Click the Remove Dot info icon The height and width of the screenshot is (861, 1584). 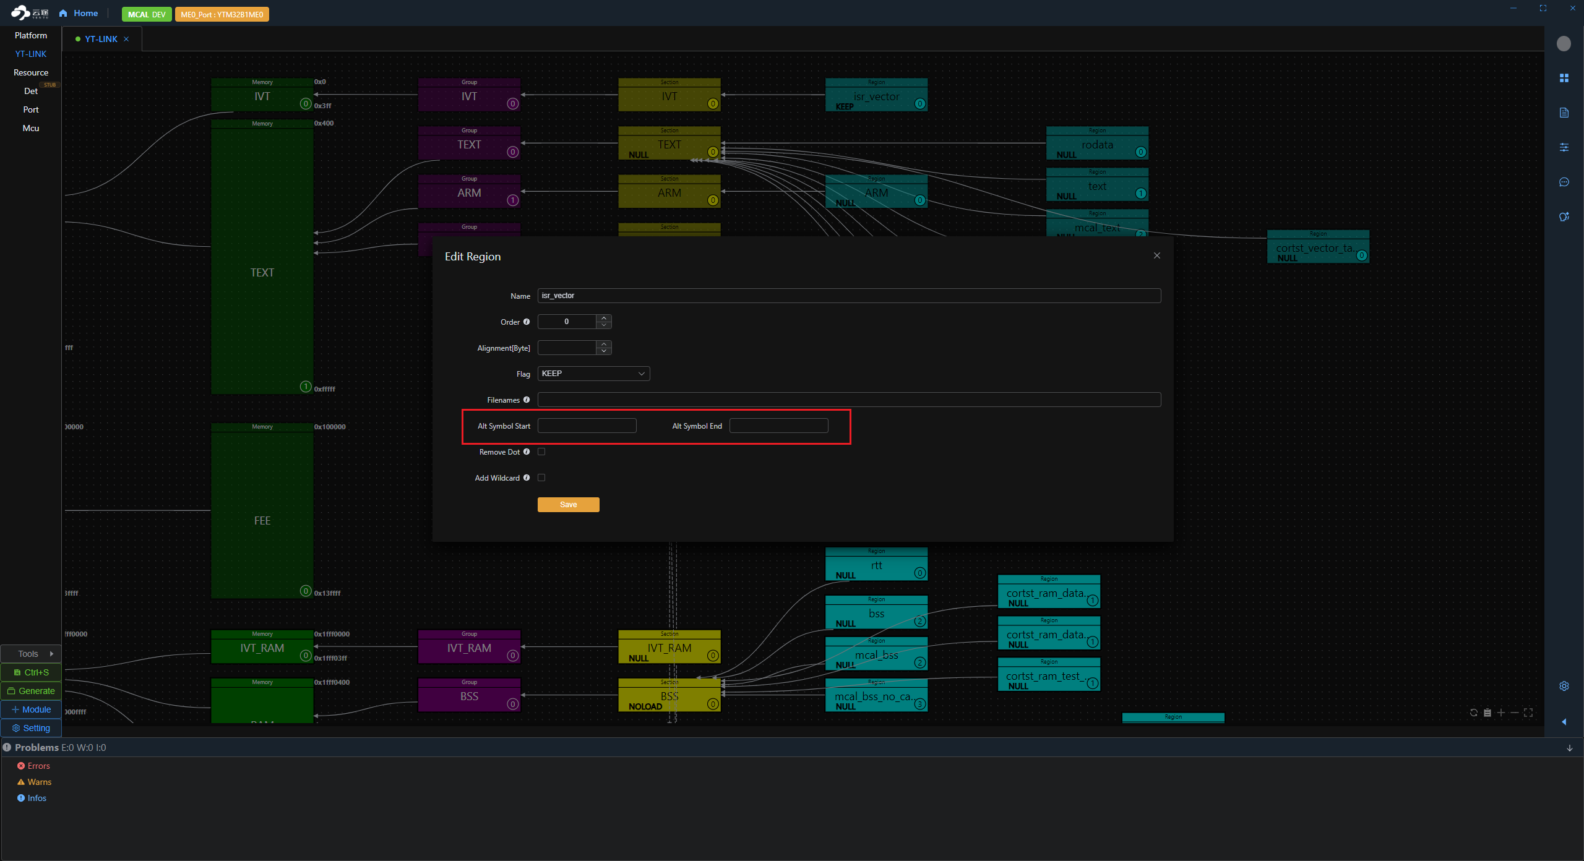point(527,452)
